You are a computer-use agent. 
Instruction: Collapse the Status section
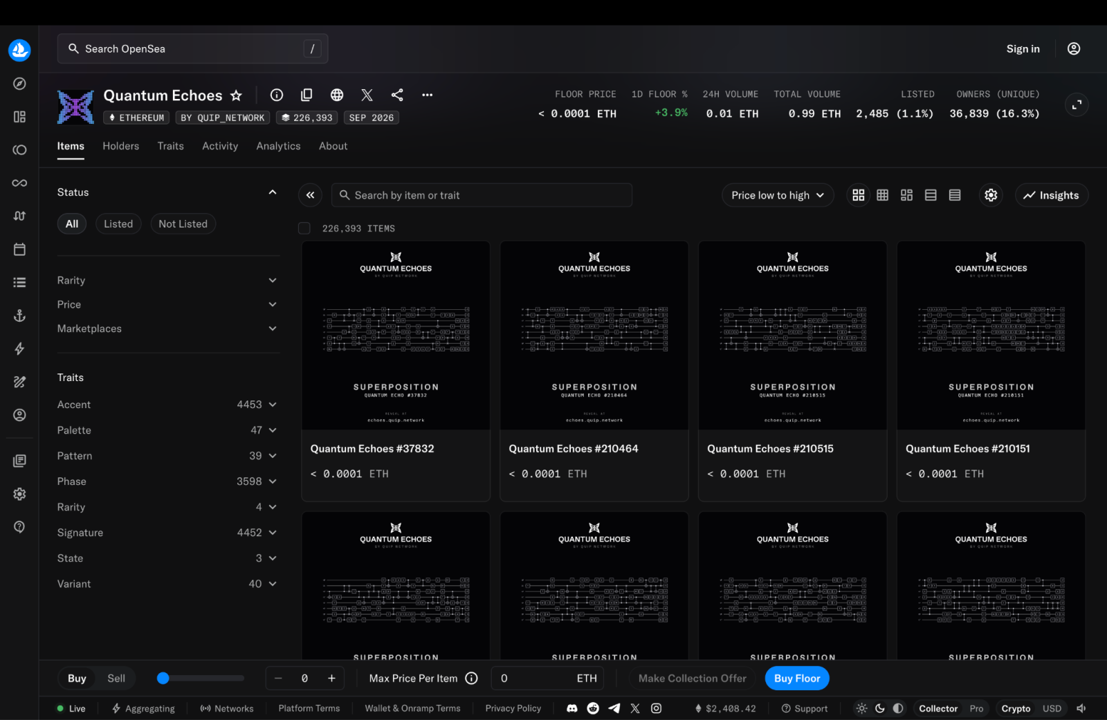(x=273, y=192)
